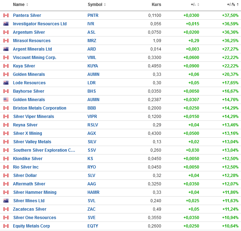
Task: Open Argentum Silver link
Action: (29, 32)
